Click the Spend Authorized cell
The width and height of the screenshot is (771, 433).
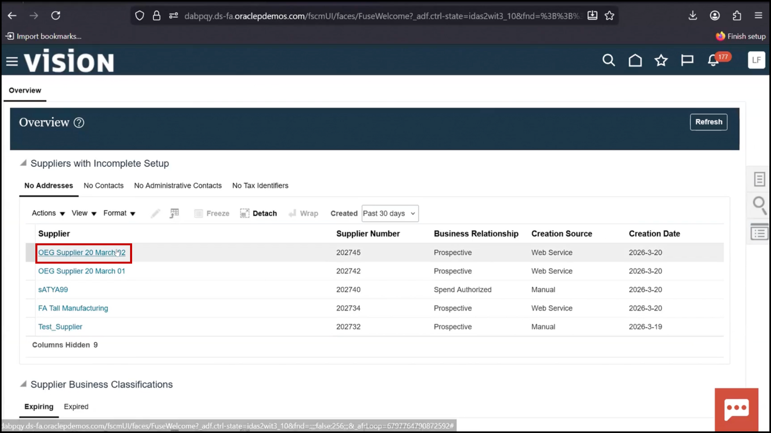[x=463, y=289]
